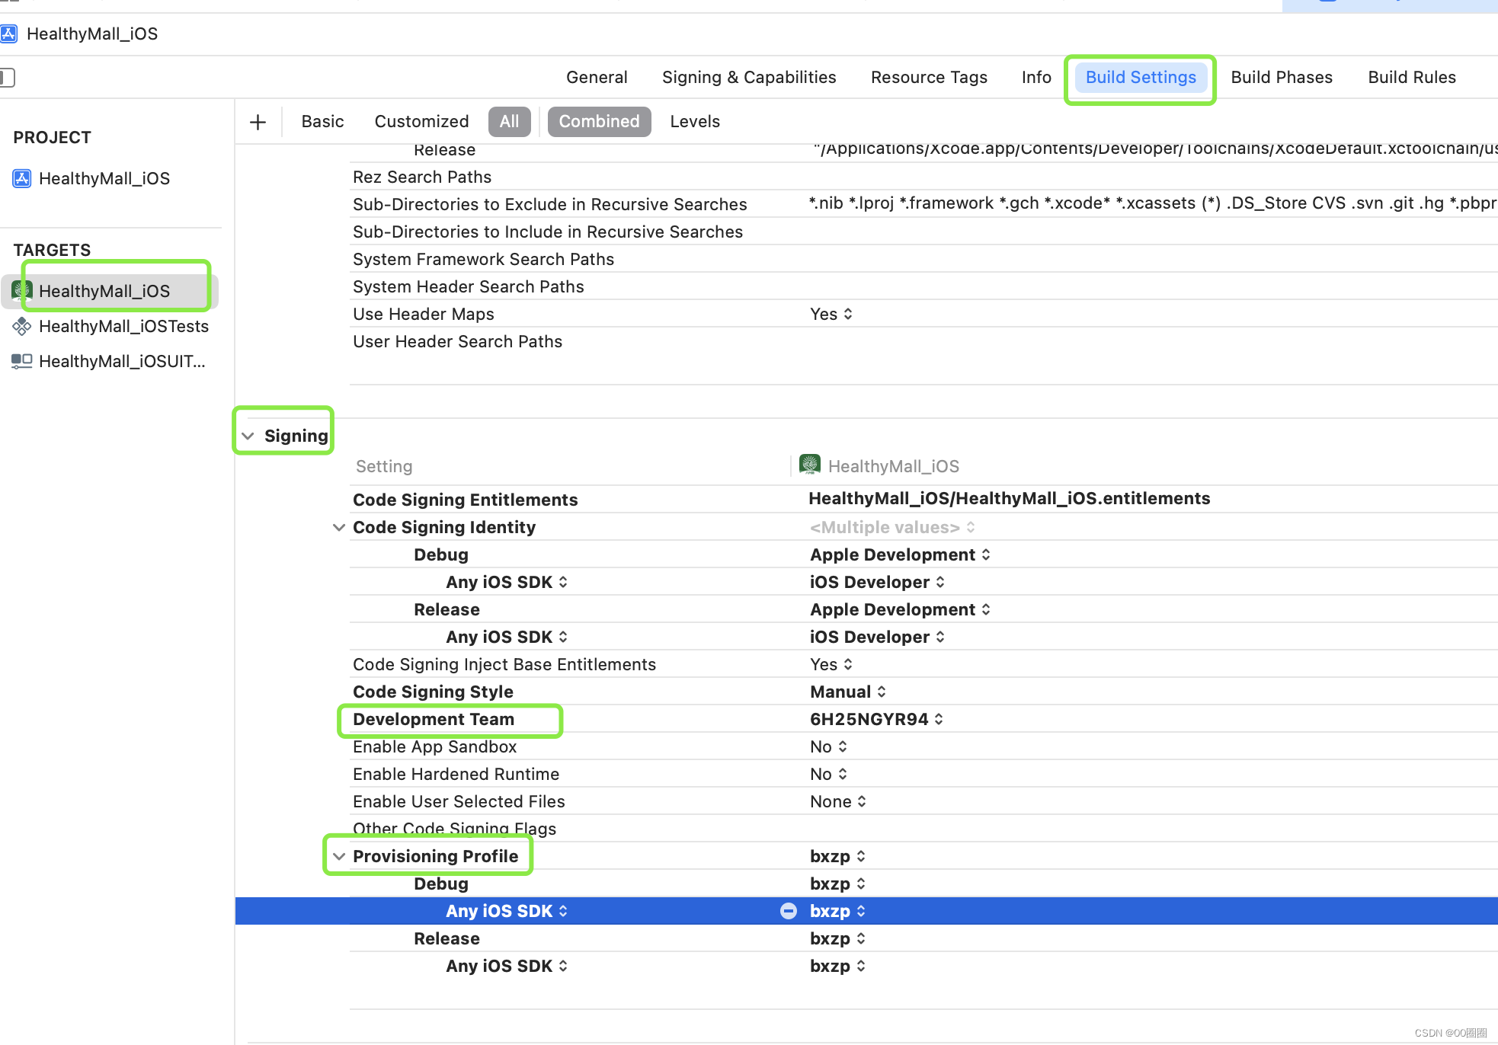Show Customized settings only
This screenshot has width=1498, height=1045.
pyautogui.click(x=421, y=122)
